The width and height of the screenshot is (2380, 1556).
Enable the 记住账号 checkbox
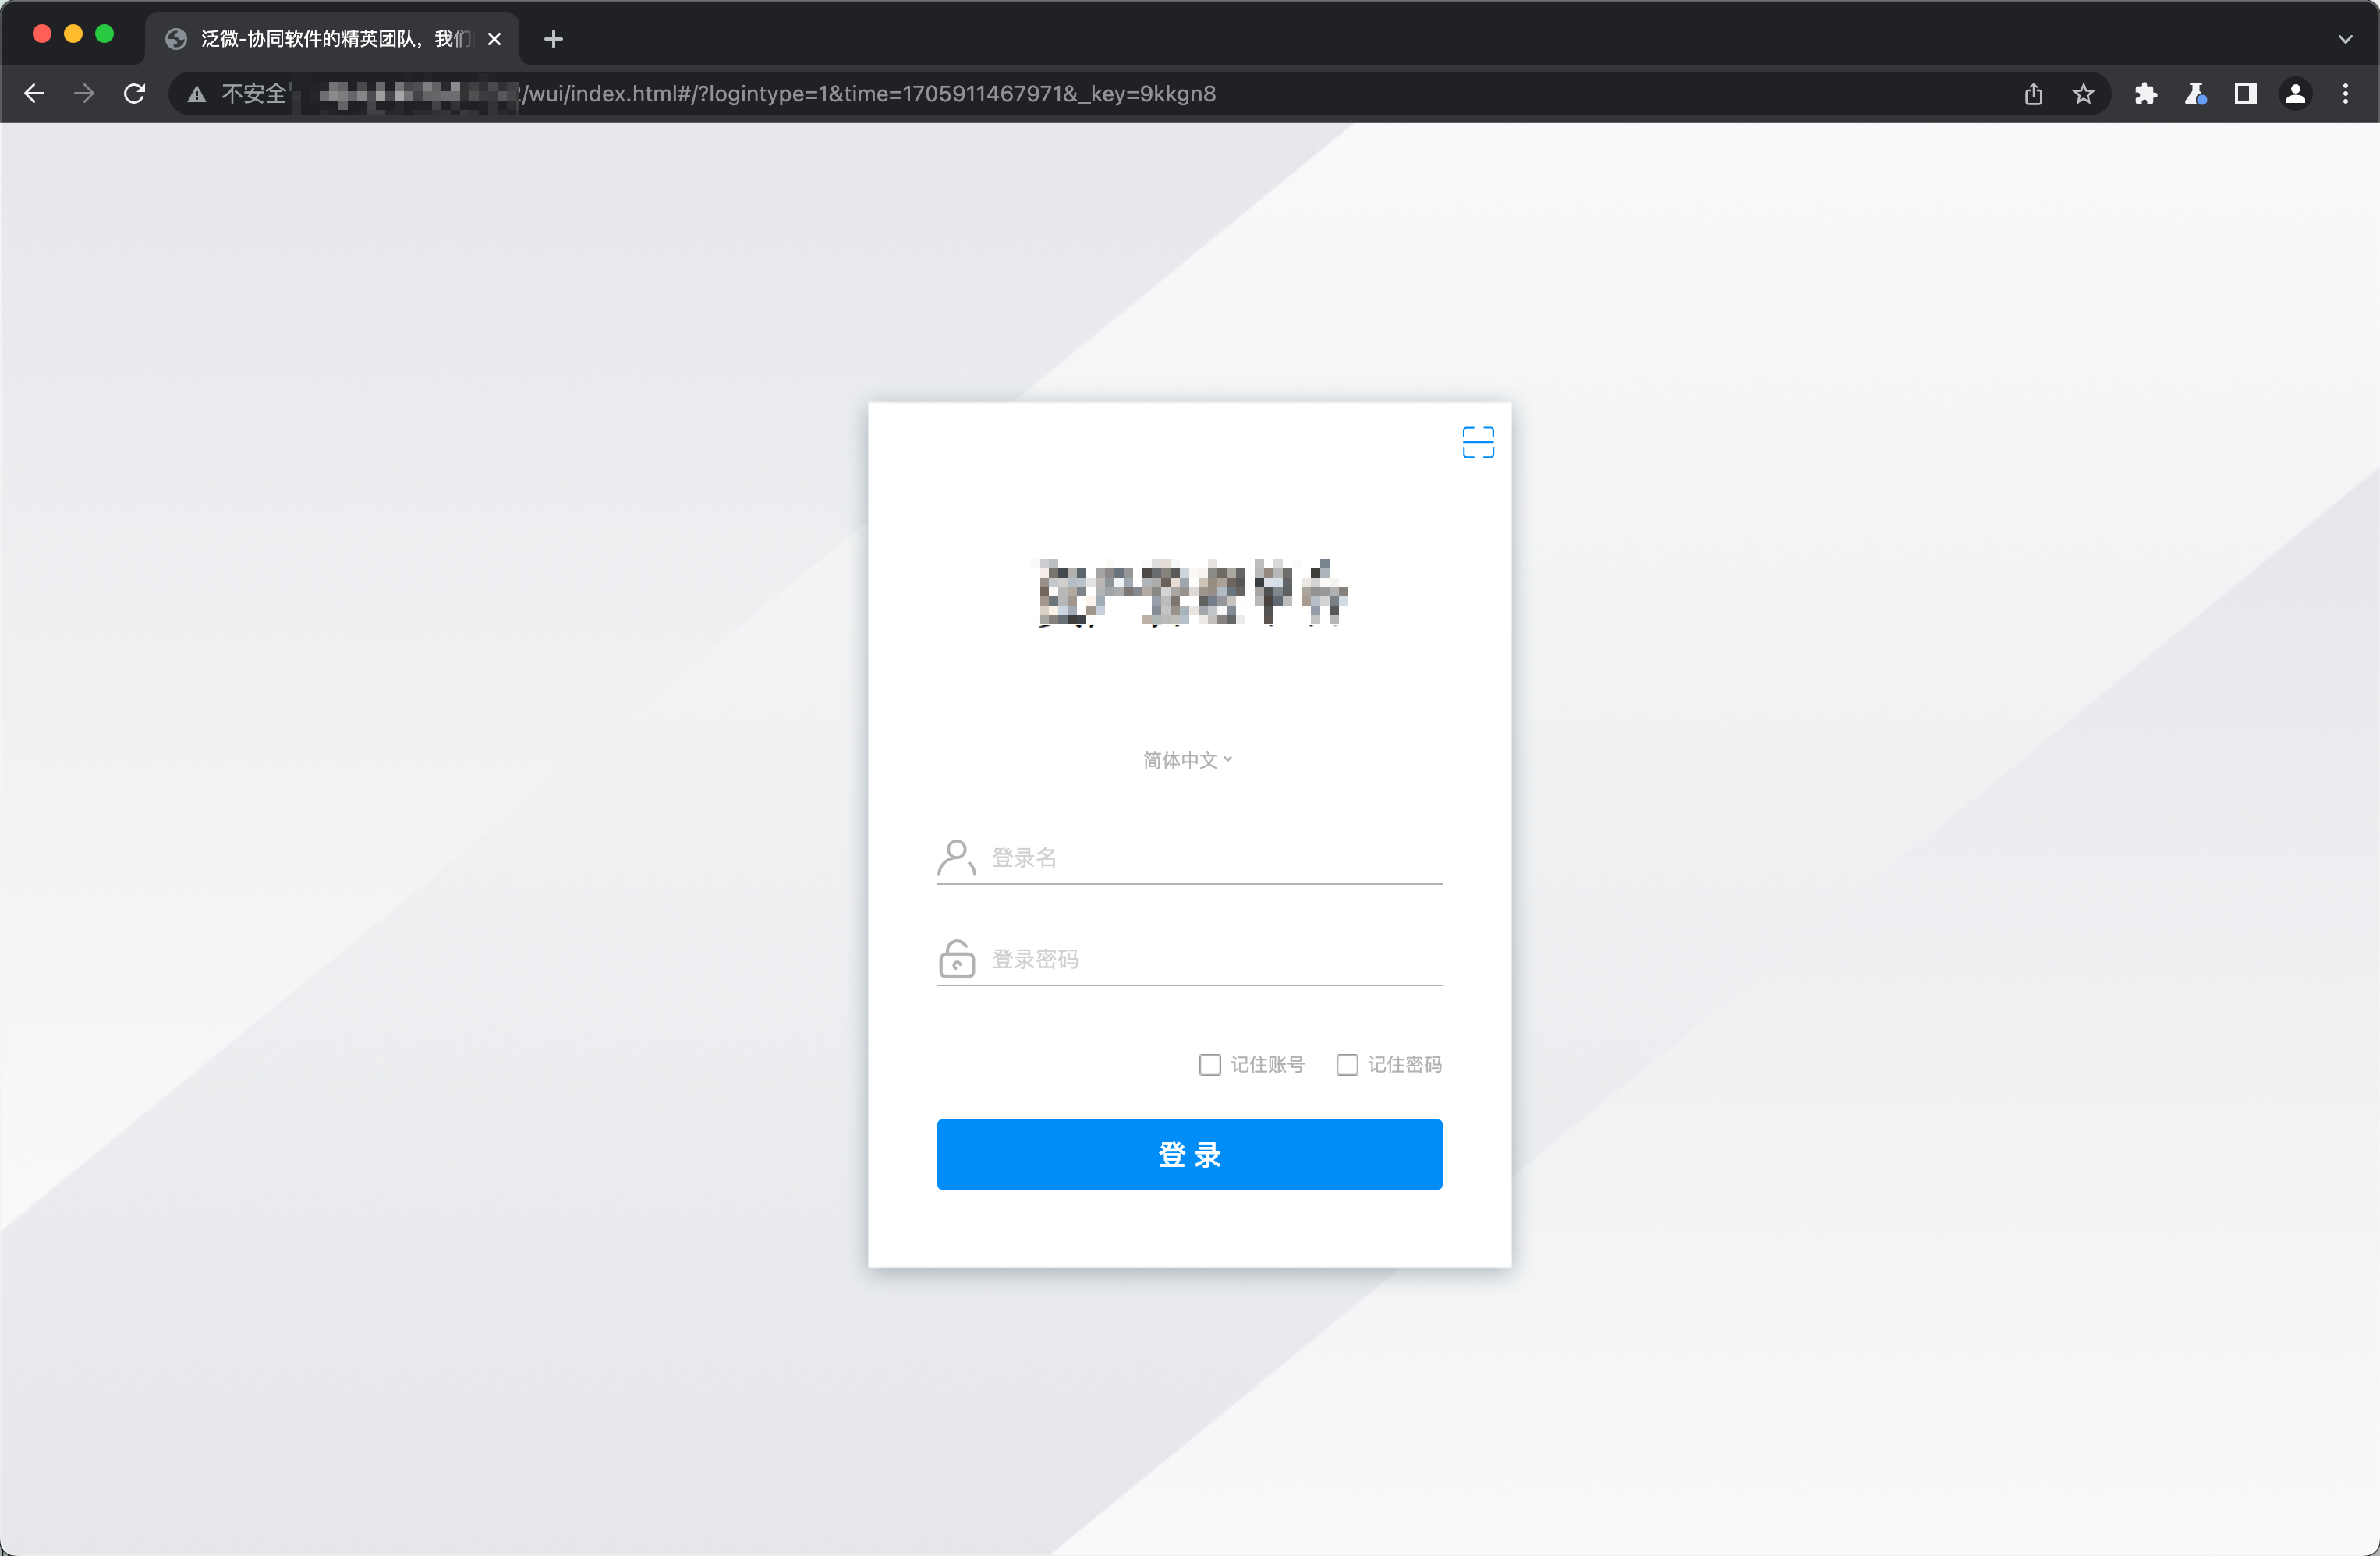1210,1064
